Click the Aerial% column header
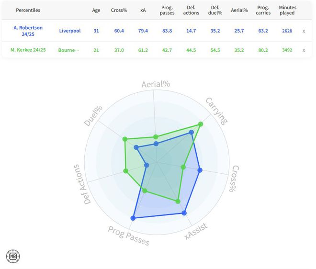The height and width of the screenshot is (269, 316). tap(239, 10)
